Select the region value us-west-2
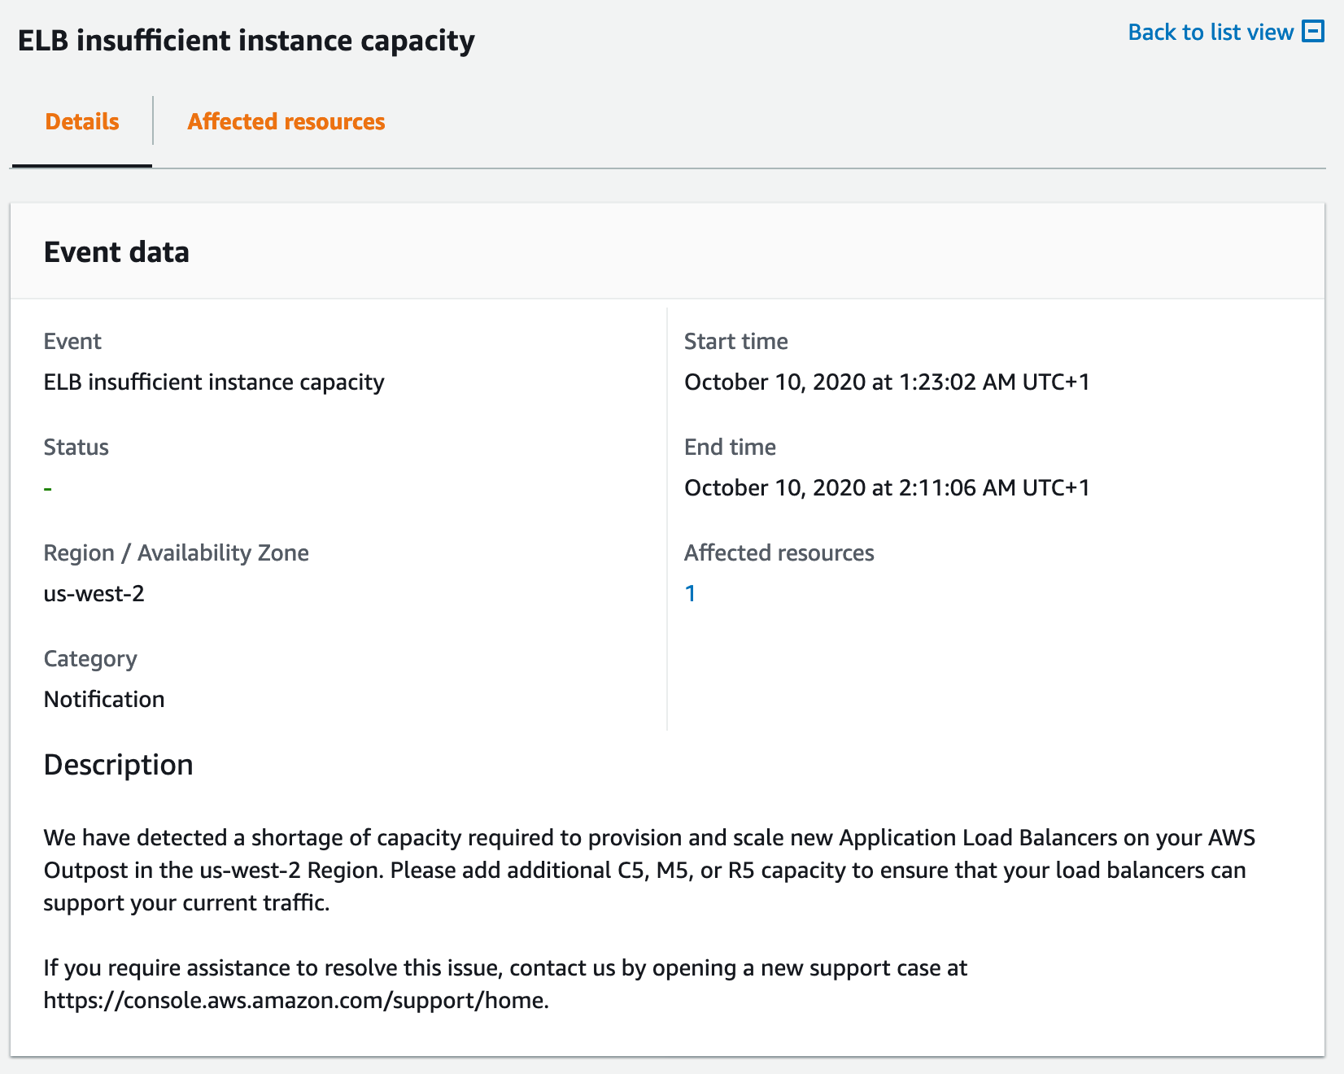The height and width of the screenshot is (1074, 1344). (94, 593)
